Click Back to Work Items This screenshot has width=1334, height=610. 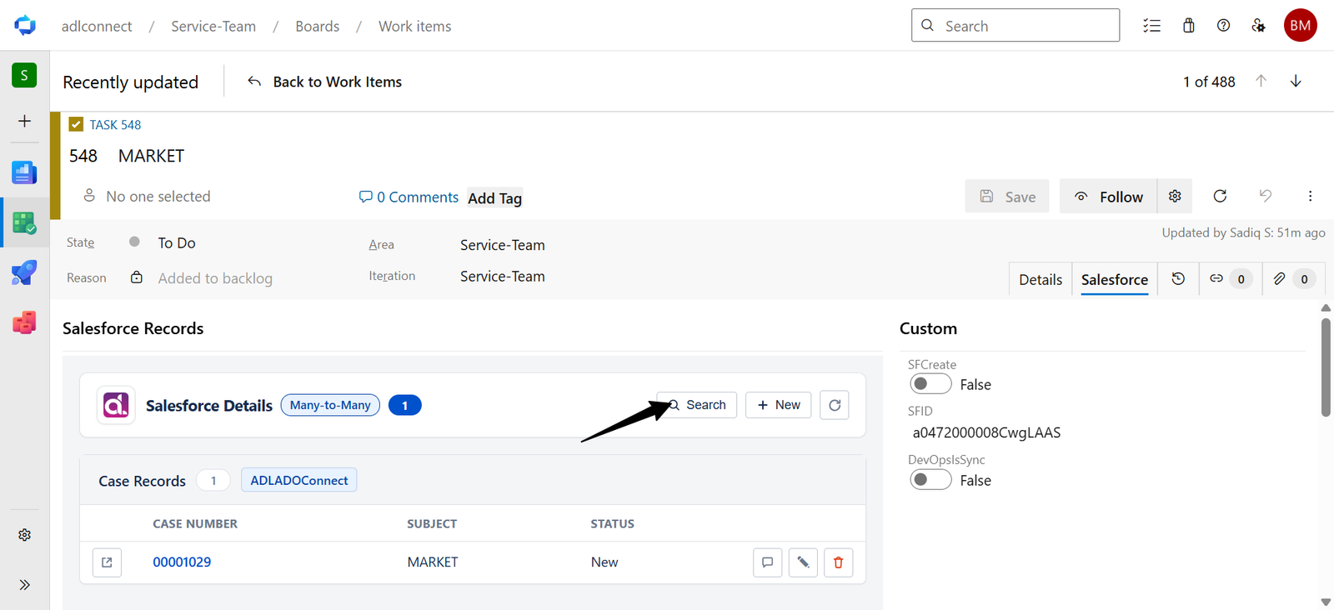[324, 82]
